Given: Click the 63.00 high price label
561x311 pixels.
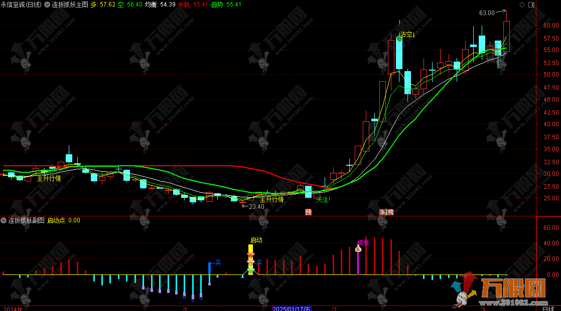Looking at the screenshot, I should pos(487,13).
